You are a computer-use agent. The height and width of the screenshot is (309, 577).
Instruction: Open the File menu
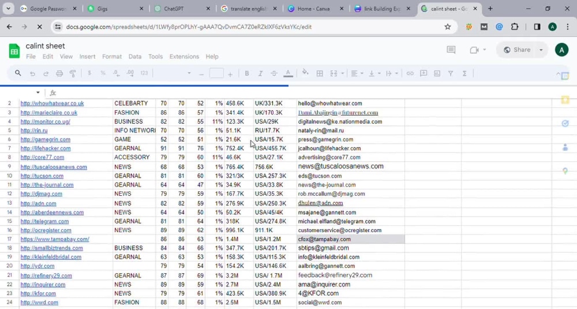coord(31,57)
